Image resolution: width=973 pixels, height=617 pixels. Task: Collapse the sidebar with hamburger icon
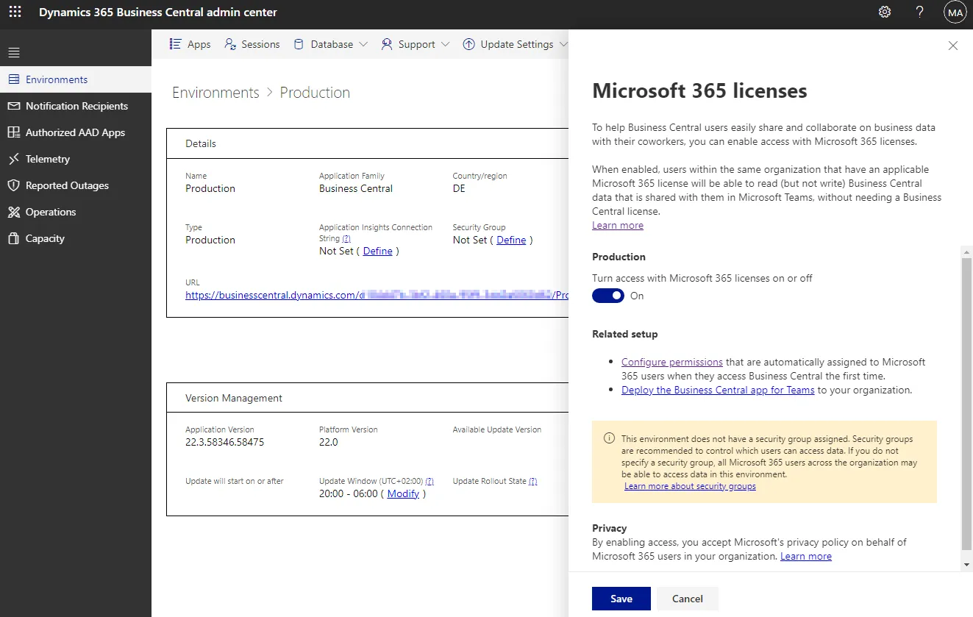pos(14,52)
